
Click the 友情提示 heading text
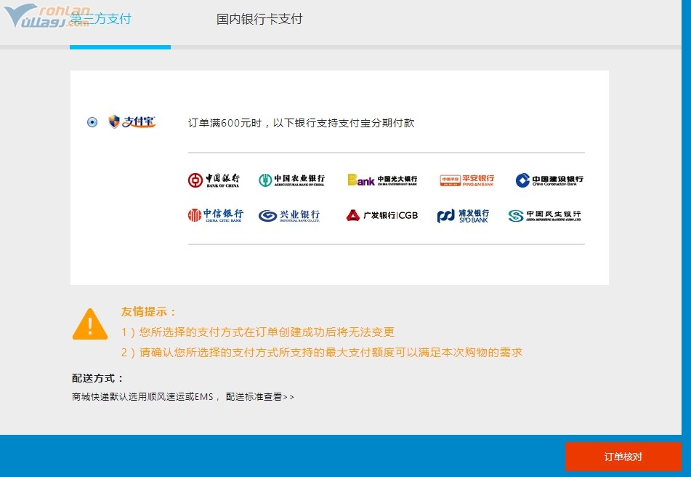[x=148, y=312]
